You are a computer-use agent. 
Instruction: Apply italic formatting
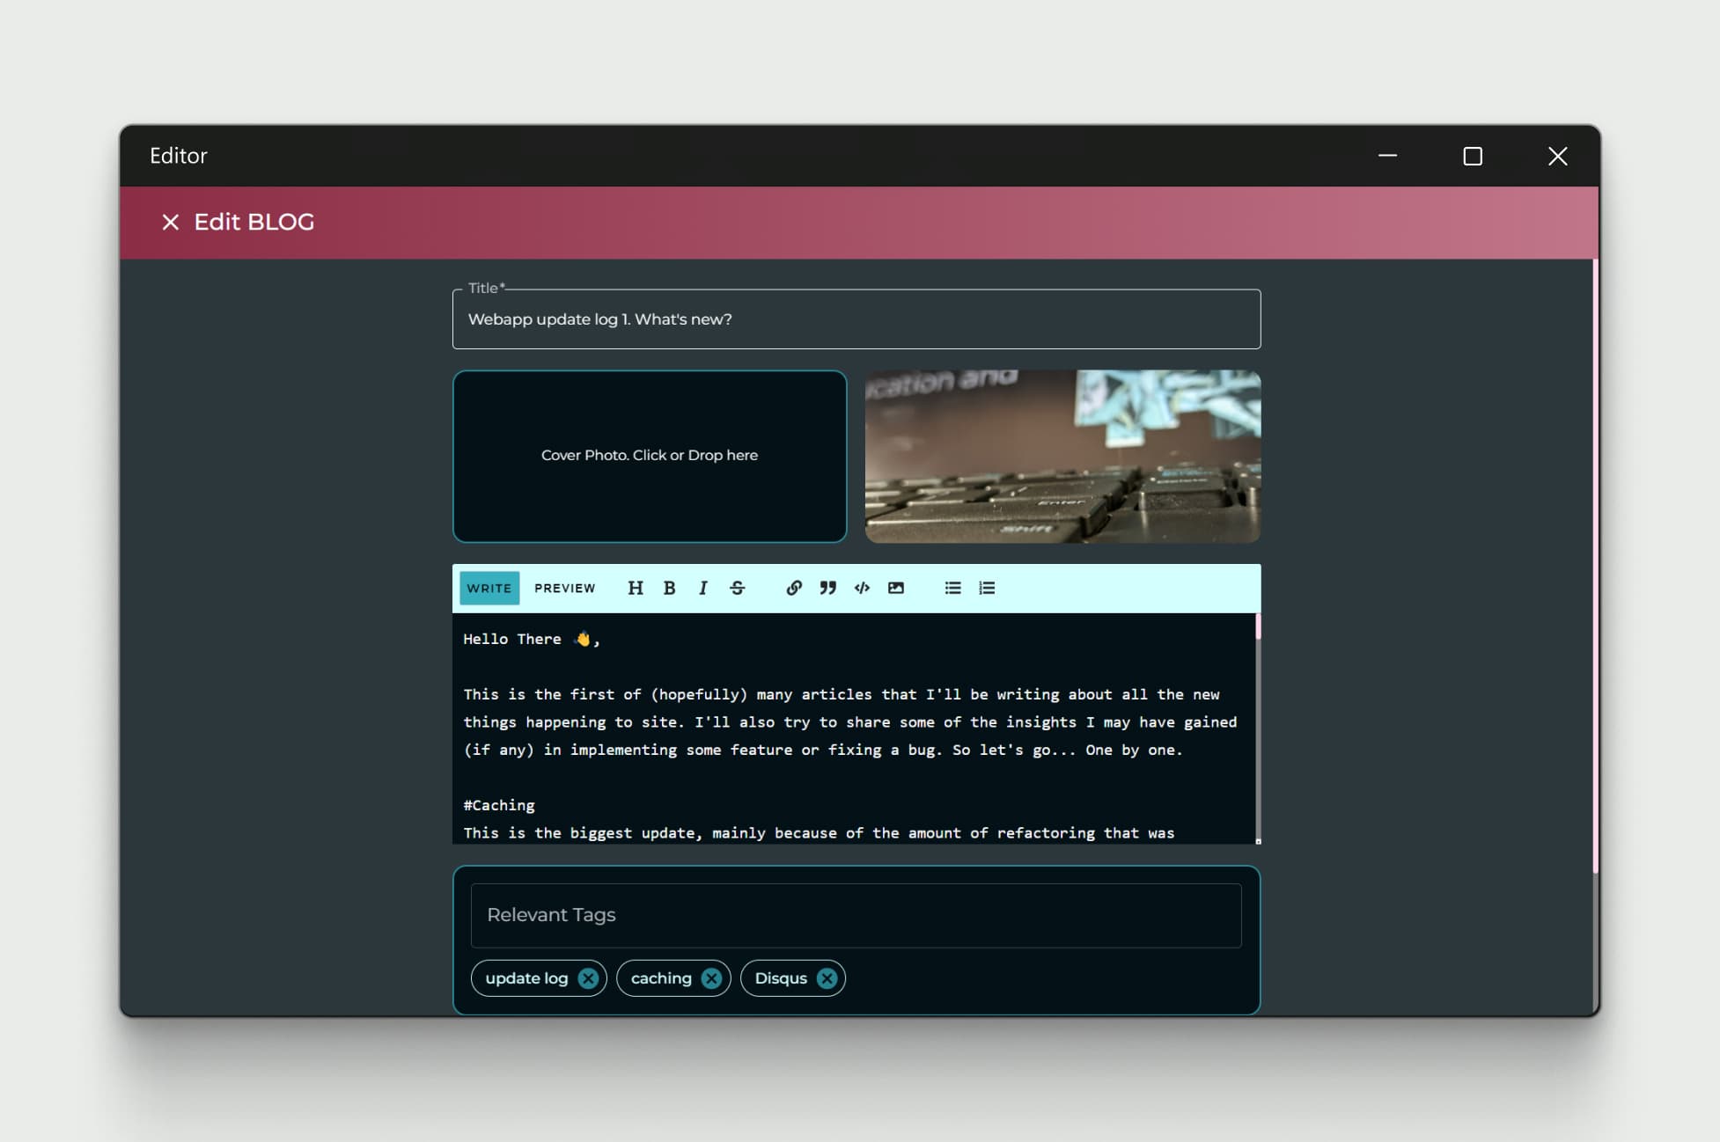click(702, 588)
